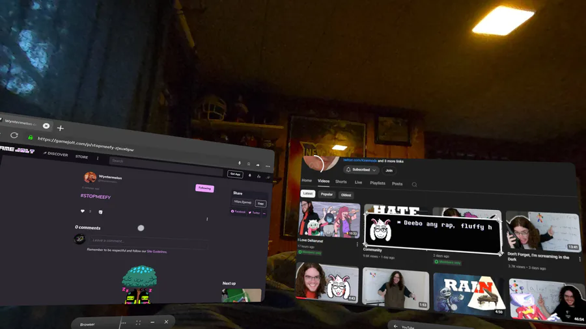Expand more share options

pos(264,214)
